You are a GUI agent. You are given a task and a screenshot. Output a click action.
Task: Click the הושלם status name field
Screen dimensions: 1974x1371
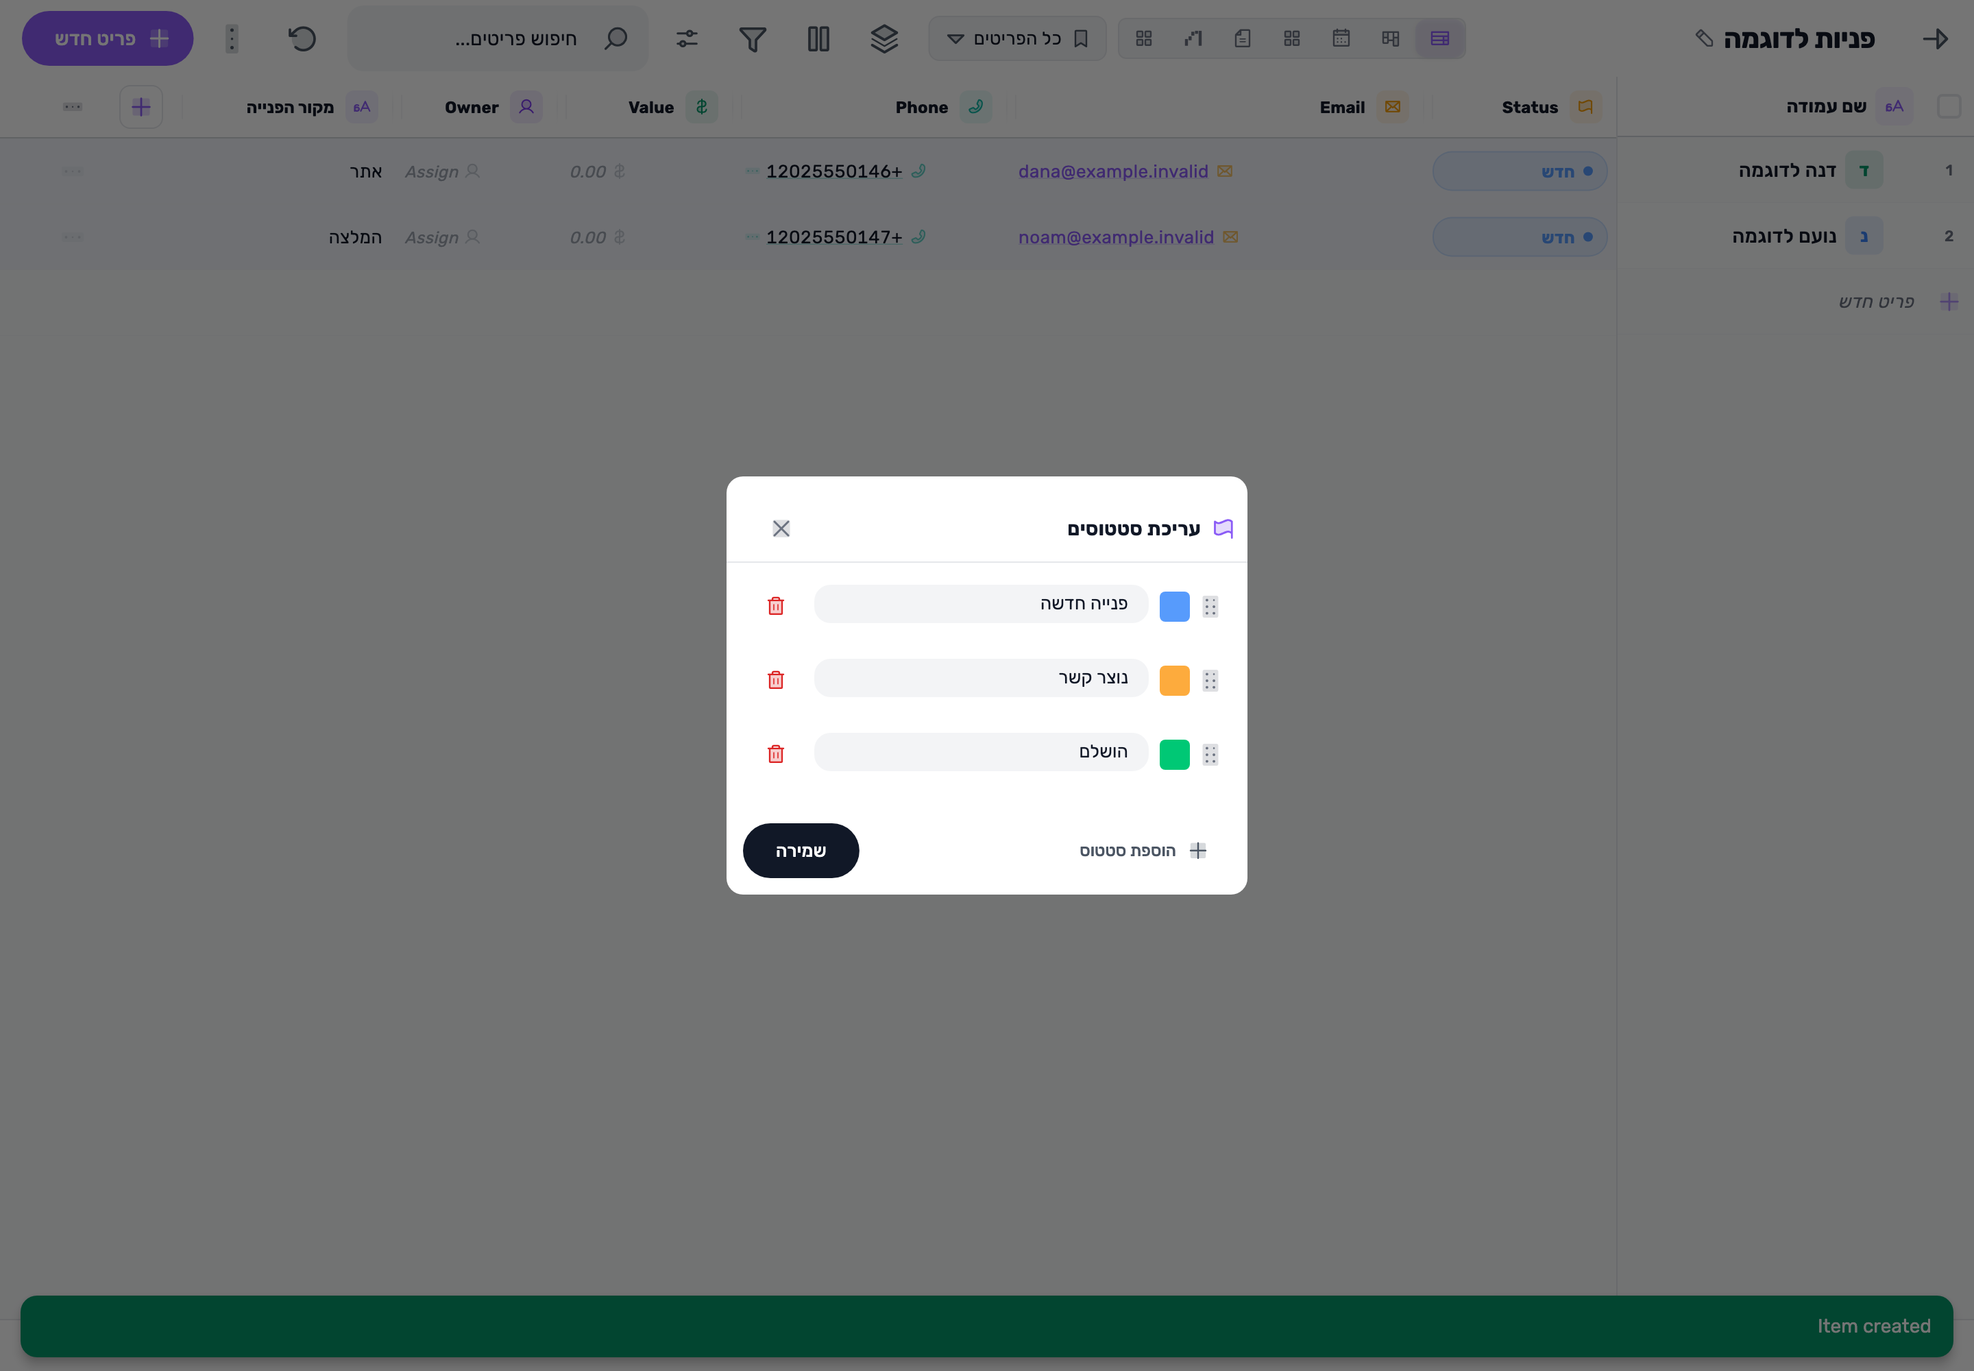click(x=980, y=751)
